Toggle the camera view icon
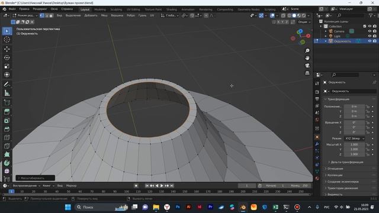The image size is (379, 213). point(307,66)
